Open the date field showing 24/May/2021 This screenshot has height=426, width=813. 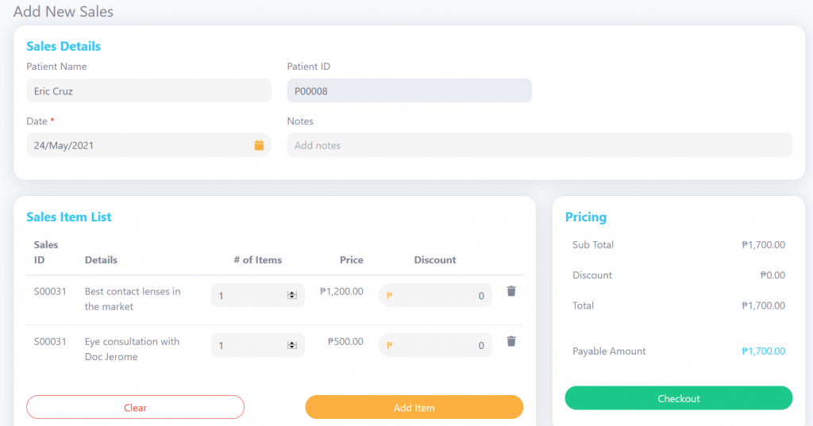148,145
